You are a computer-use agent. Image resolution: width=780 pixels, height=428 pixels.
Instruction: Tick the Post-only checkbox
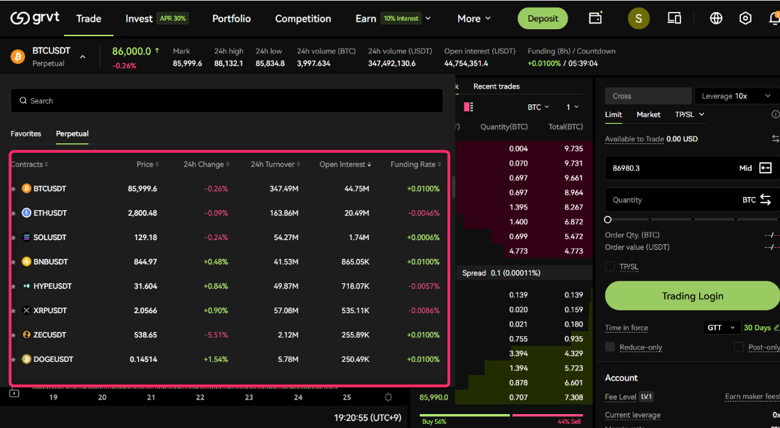739,347
